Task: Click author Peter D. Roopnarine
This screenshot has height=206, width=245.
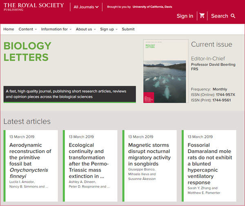Action: pyautogui.click(x=84, y=186)
